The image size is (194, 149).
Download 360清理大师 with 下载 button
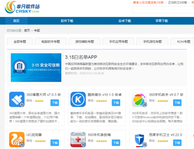[x=55, y=103]
